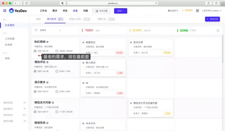Open the 任务 menu
This screenshot has width=225, height=131.
coord(75,11)
